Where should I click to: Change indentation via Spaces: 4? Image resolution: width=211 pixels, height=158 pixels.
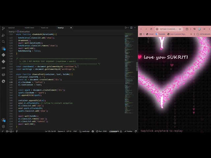(x=61, y=131)
